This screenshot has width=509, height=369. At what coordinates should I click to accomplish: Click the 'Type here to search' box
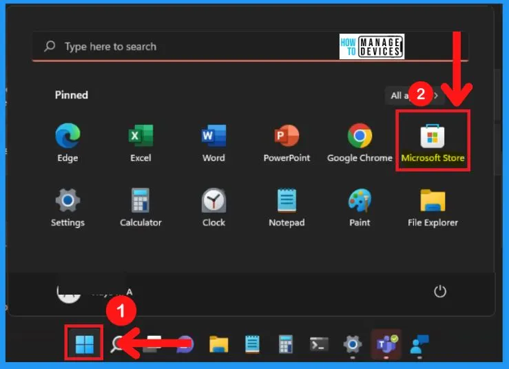point(250,46)
